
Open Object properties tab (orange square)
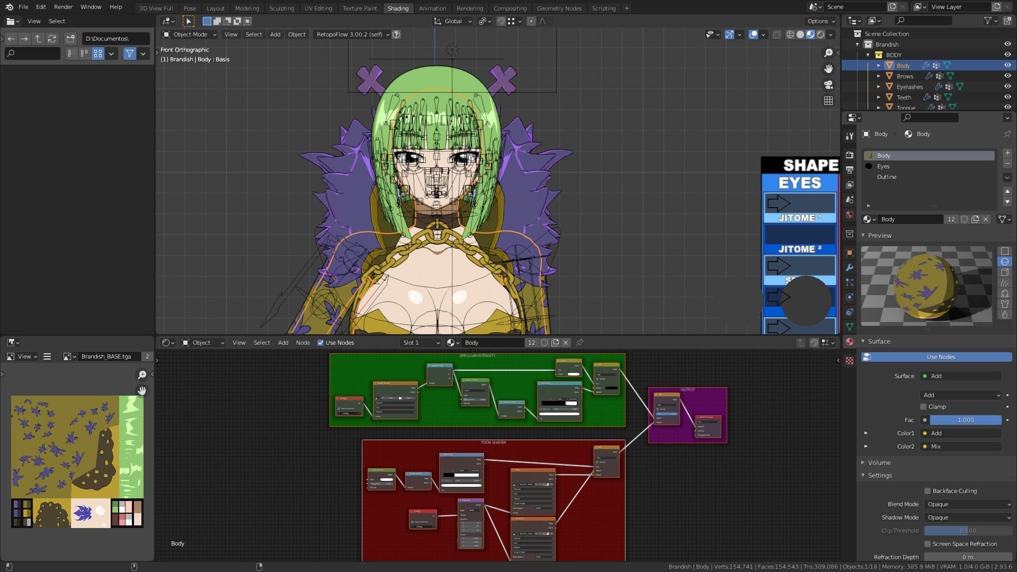pyautogui.click(x=850, y=253)
